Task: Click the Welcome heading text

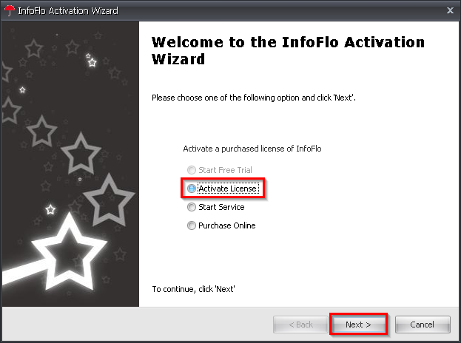Action: point(288,50)
